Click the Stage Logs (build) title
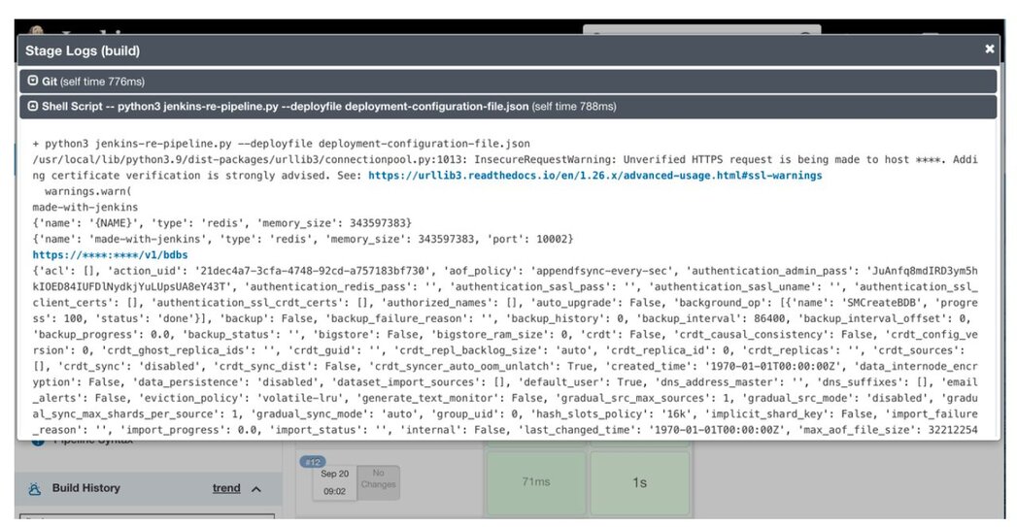 [83, 50]
